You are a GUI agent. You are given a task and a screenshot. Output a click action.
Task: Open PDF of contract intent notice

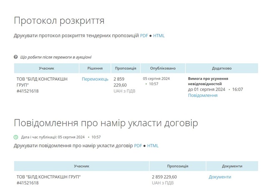click(138, 146)
